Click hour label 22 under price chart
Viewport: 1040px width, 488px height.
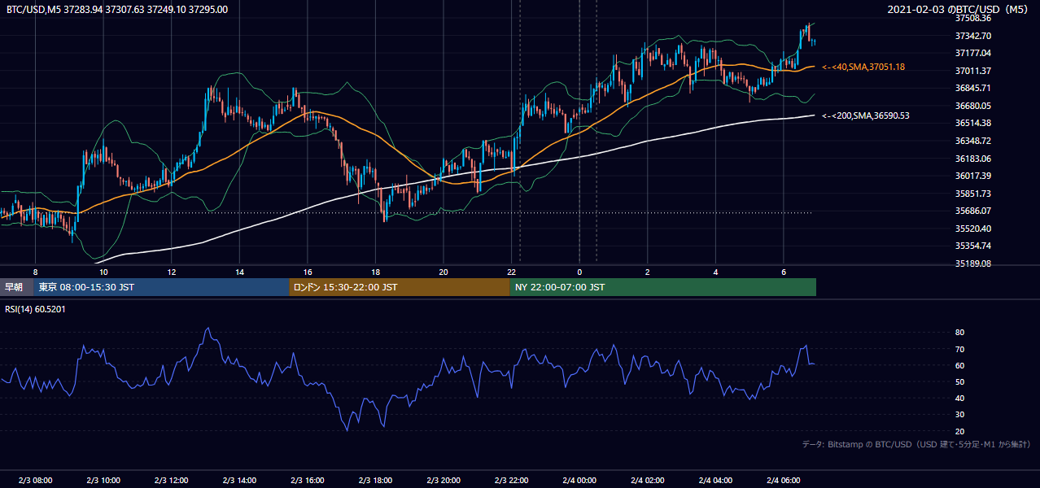(x=512, y=272)
